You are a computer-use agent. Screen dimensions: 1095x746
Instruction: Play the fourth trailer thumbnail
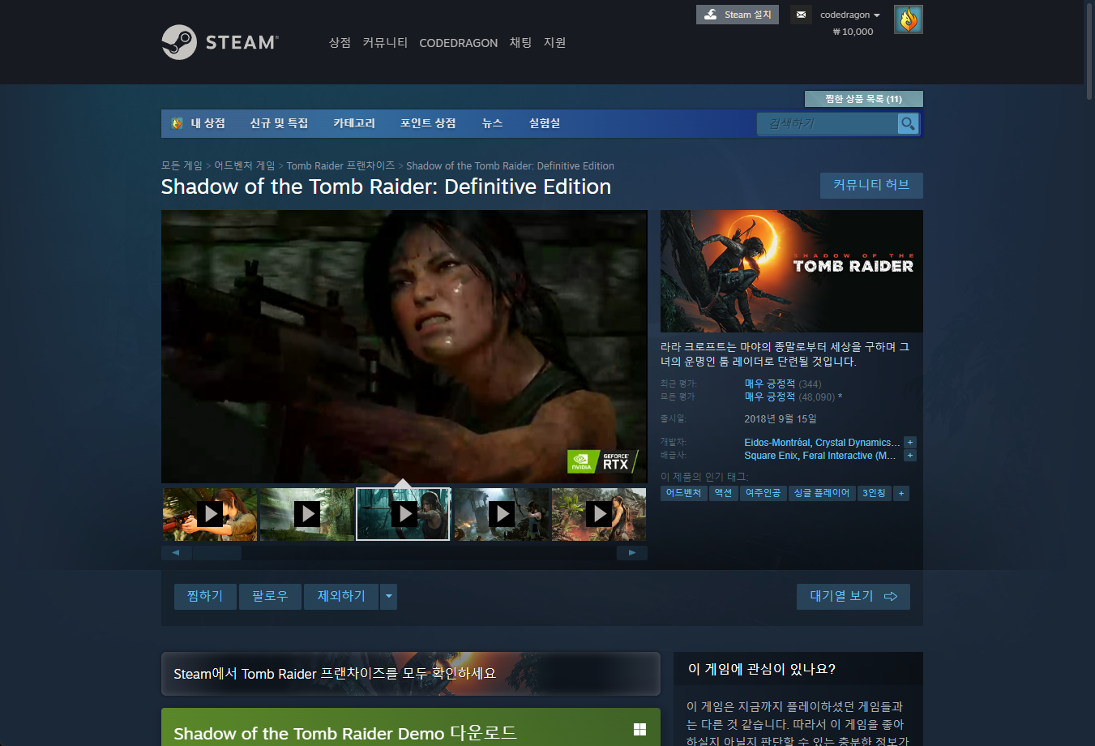(x=502, y=514)
